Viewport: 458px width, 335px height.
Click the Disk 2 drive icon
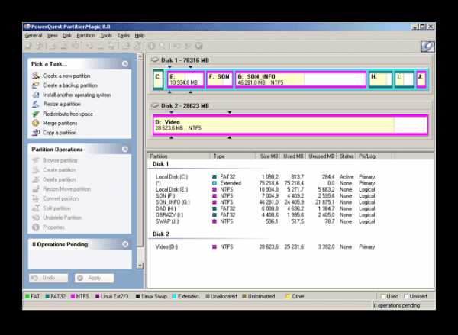tap(154, 105)
